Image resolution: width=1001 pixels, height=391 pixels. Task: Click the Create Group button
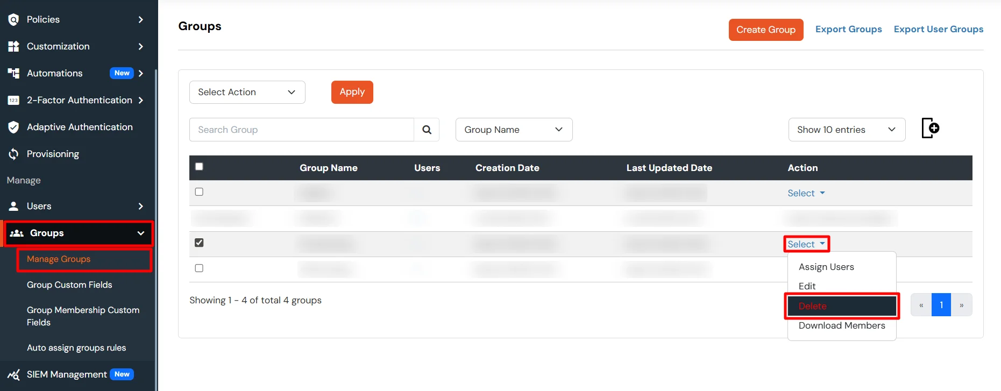[x=766, y=30]
